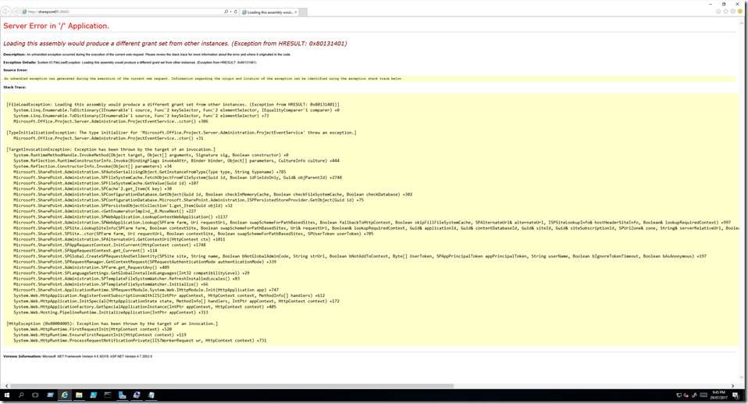Click the SPFileSystemCache.GetValue(Guid id) +107 line
The image size is (748, 404).
pyautogui.click(x=106, y=183)
